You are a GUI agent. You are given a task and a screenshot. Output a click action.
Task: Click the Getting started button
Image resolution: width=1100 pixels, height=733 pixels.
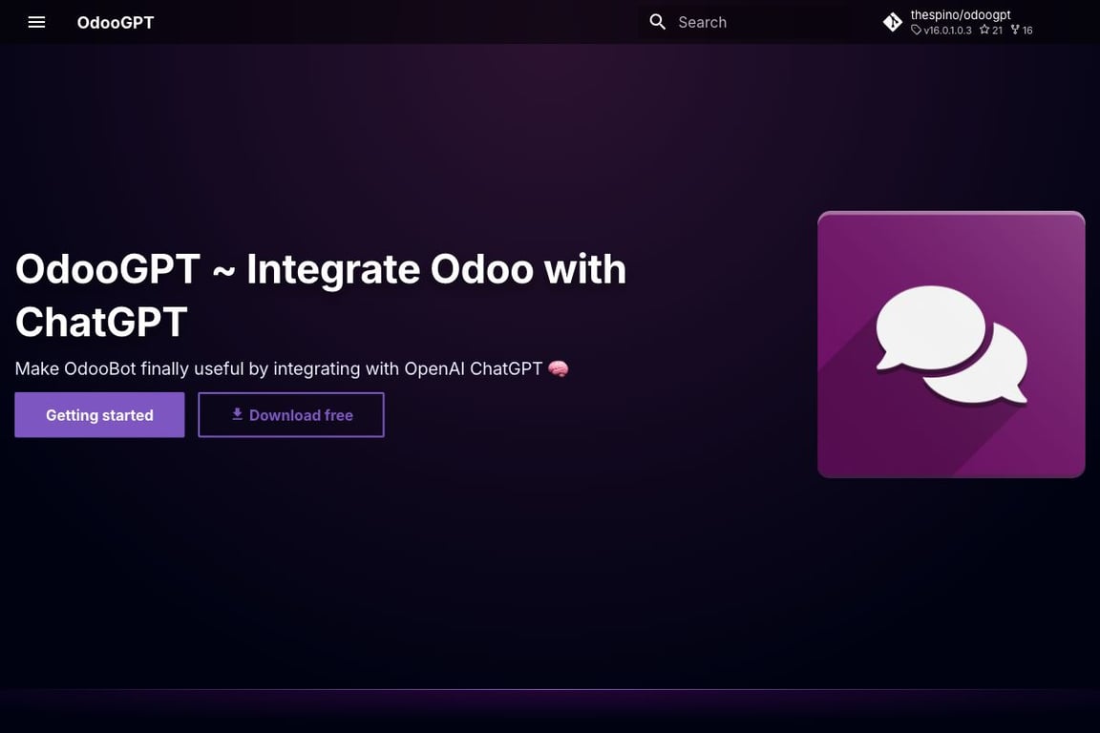click(99, 414)
